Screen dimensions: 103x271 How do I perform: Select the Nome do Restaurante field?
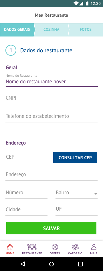pyautogui.click(x=52, y=80)
